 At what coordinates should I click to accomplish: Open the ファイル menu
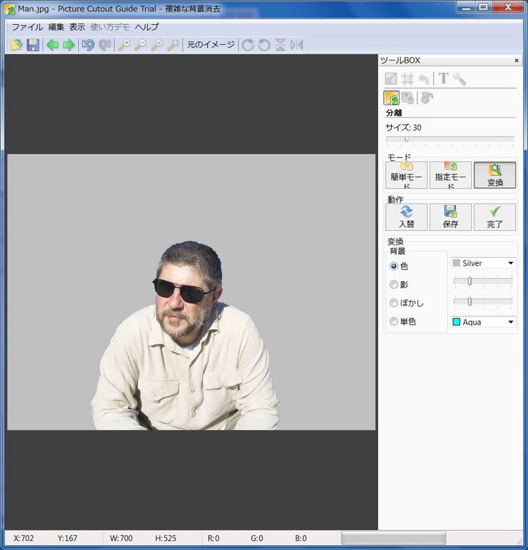(x=27, y=27)
